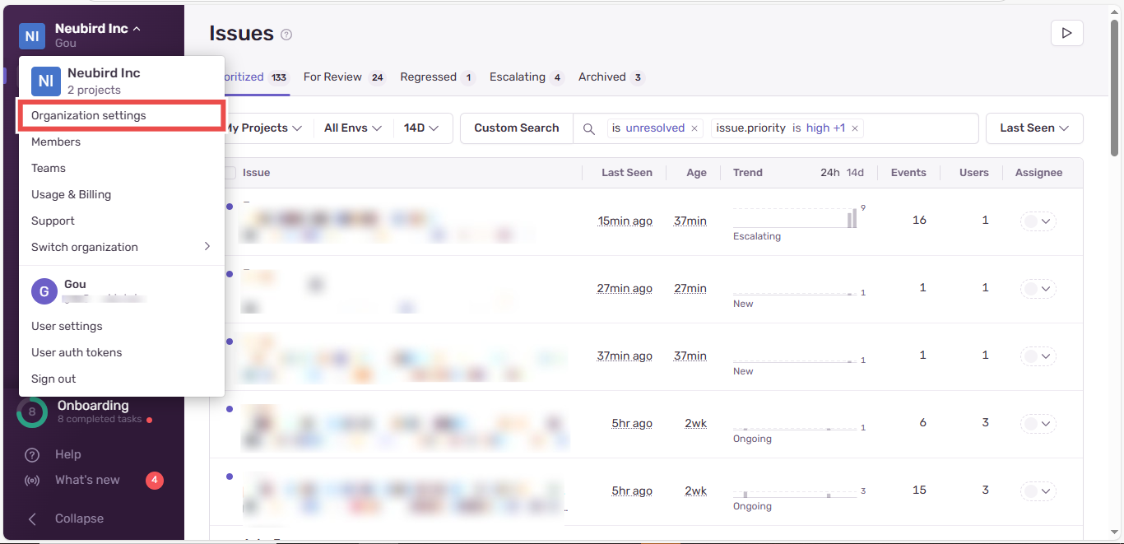Open the Archived issues tab
This screenshot has width=1124, height=544.
[x=602, y=77]
